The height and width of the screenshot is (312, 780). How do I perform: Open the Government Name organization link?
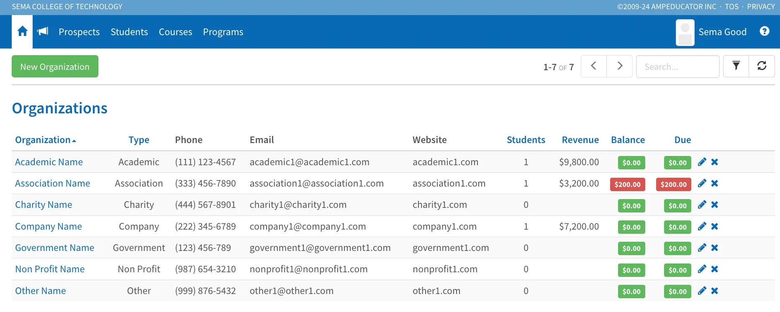point(55,248)
